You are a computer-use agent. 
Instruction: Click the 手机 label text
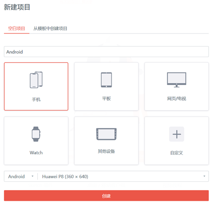tap(36, 99)
